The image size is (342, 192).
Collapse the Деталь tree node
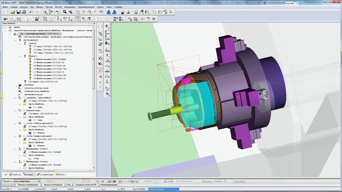pos(5,27)
